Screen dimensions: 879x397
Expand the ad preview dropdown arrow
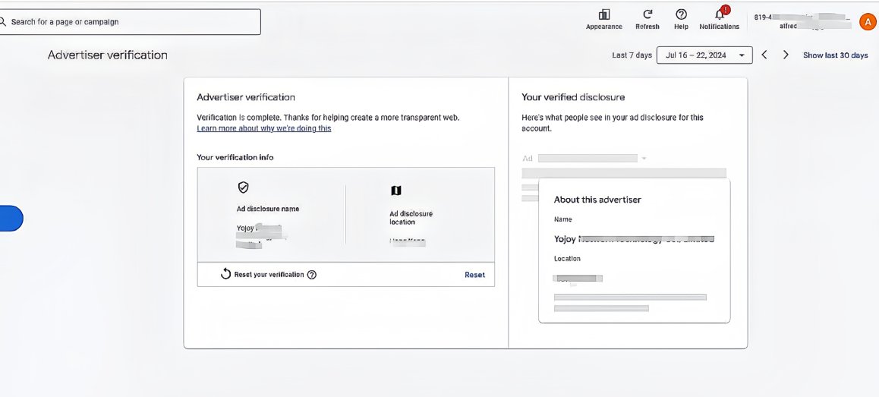click(644, 159)
